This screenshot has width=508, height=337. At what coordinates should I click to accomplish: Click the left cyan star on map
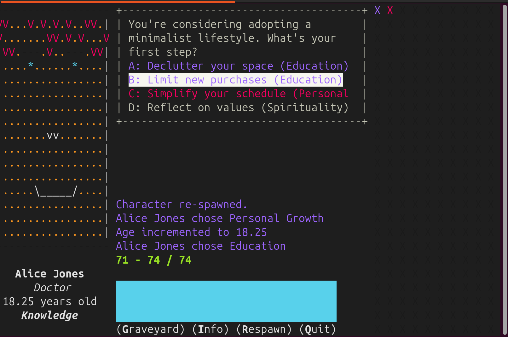pyautogui.click(x=31, y=65)
